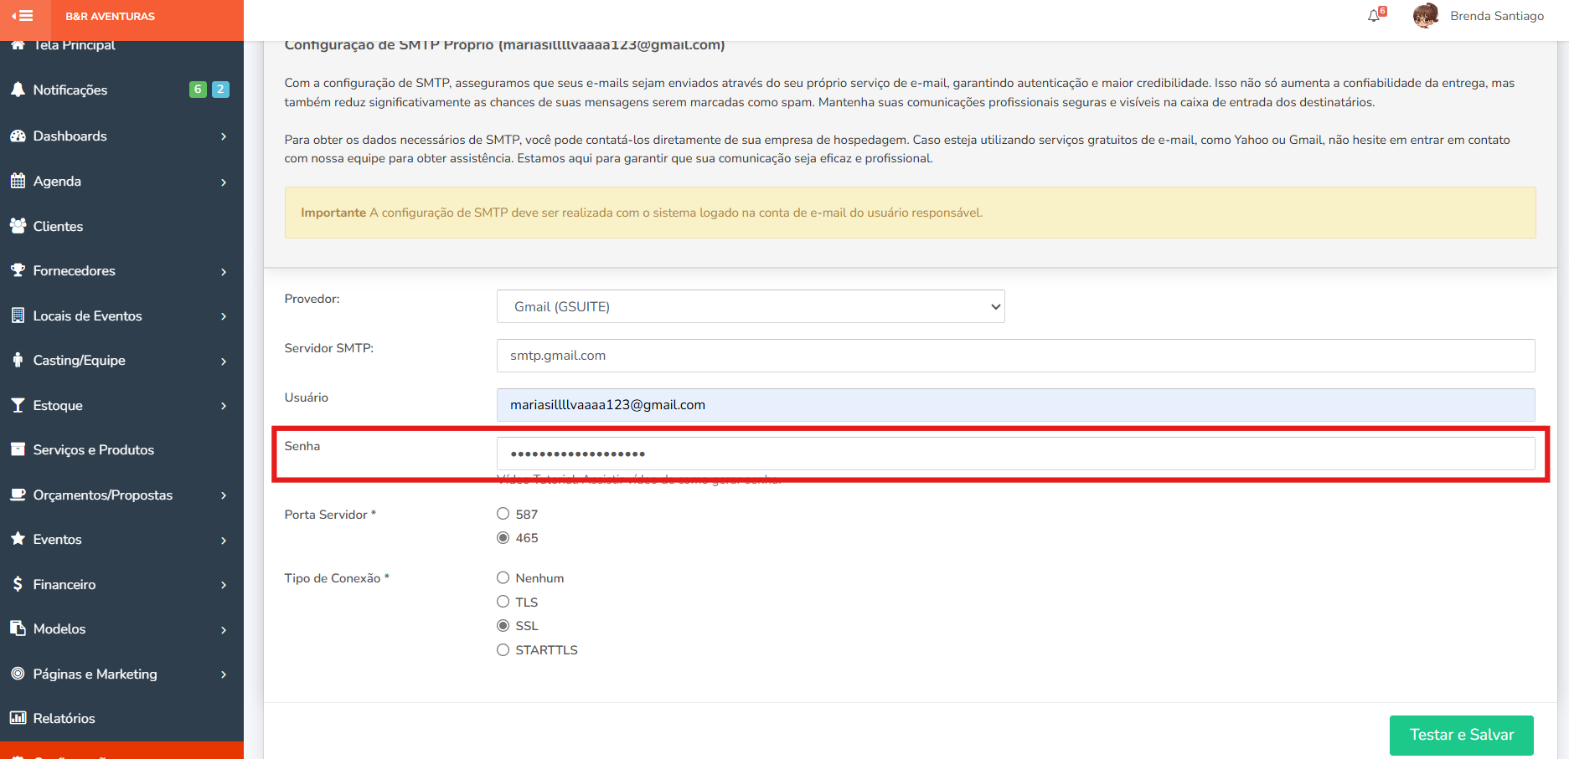Expand the Modelos submenu chevron

(224, 629)
